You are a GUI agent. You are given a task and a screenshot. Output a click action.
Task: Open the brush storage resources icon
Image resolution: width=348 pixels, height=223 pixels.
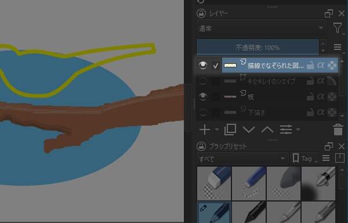pos(340,158)
